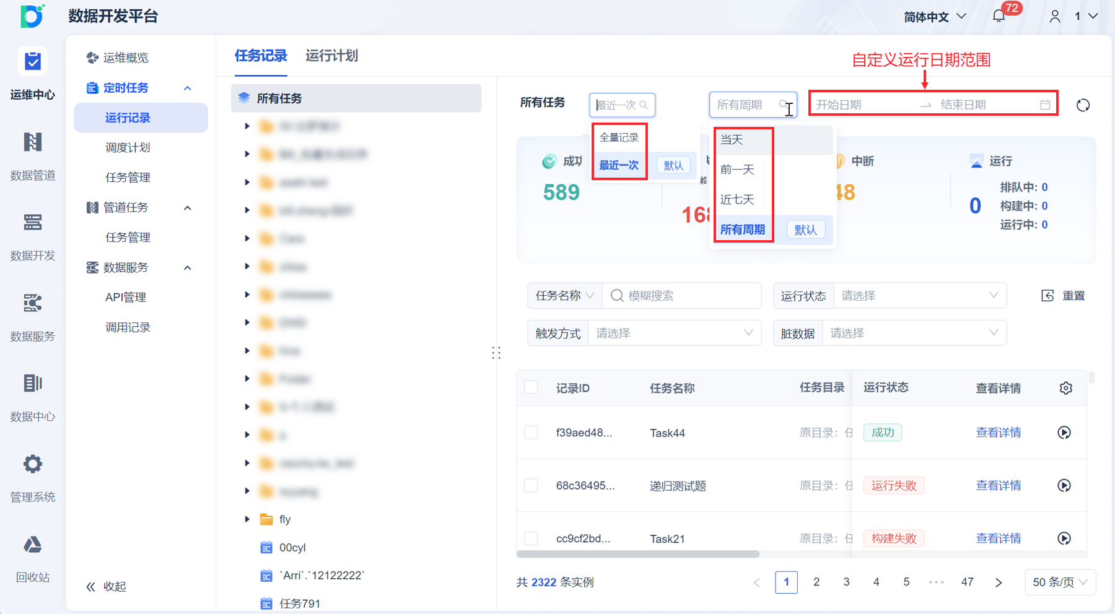Choose 最近一次 option
This screenshot has height=614, width=1115.
tap(619, 165)
